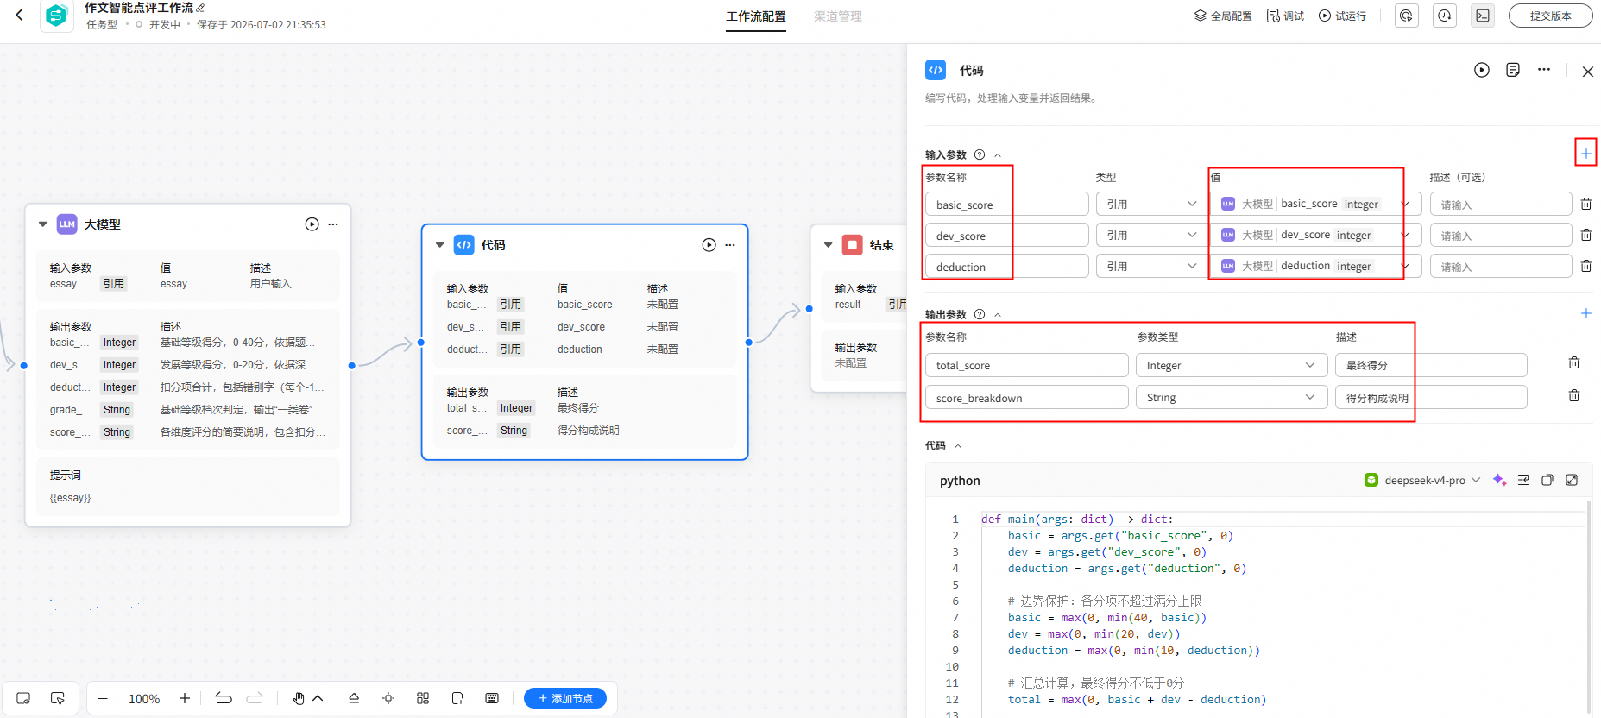Viewport: 1601px width, 718px height.
Task: Edit the basic_score parameter name field
Action: pos(1007,205)
